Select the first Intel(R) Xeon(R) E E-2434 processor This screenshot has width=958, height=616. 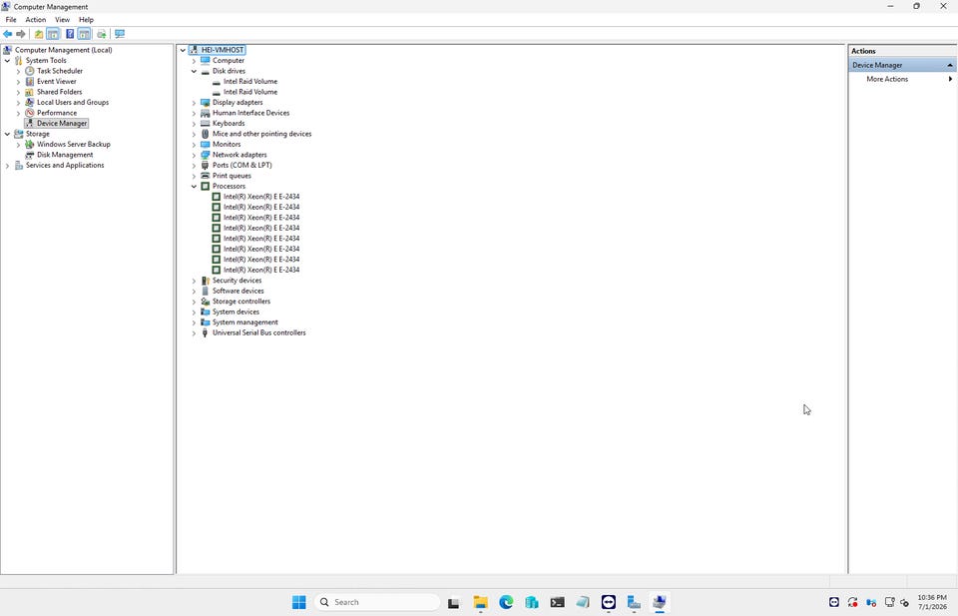260,197
